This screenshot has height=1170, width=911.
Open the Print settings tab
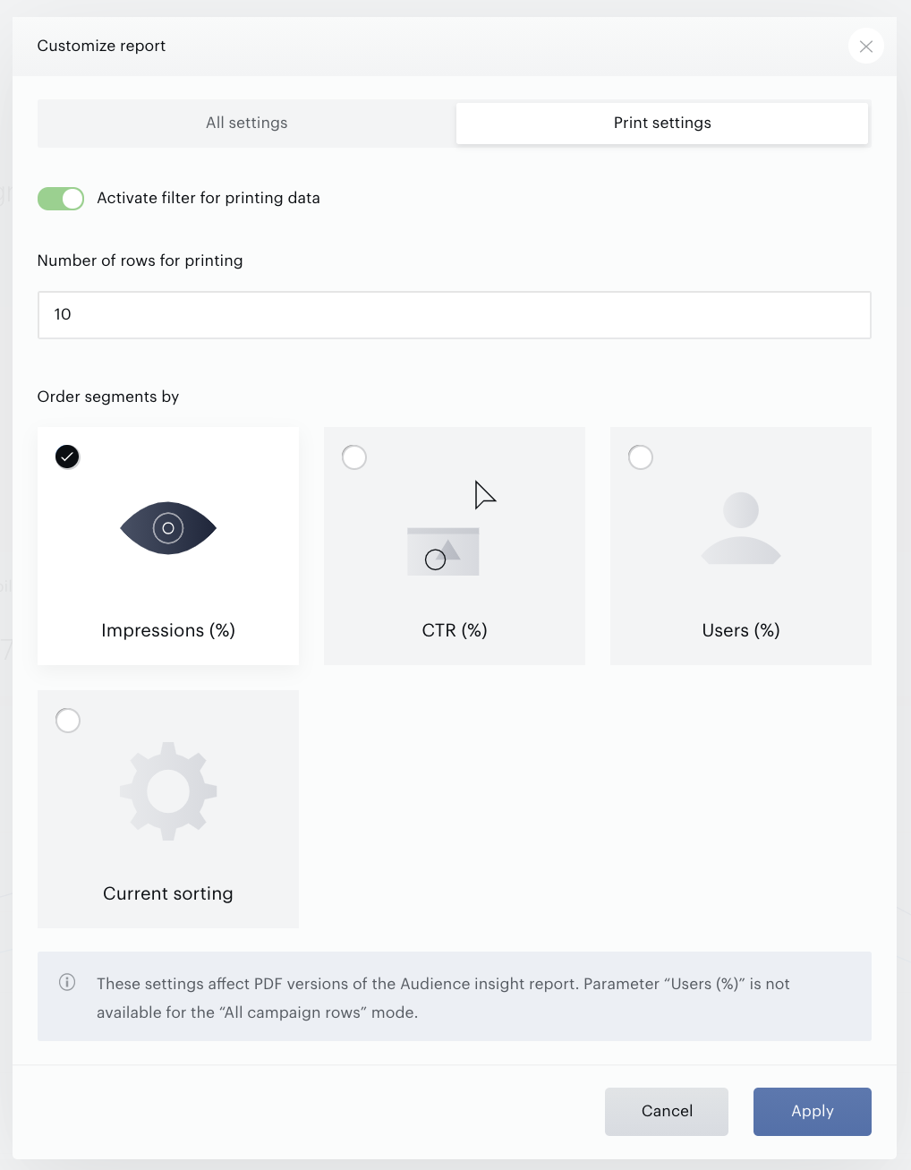coord(662,123)
